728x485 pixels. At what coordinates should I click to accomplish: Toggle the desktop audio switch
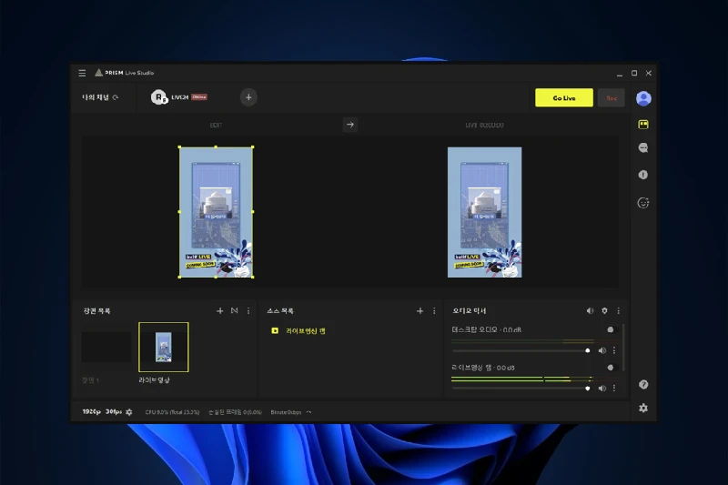[610, 329]
